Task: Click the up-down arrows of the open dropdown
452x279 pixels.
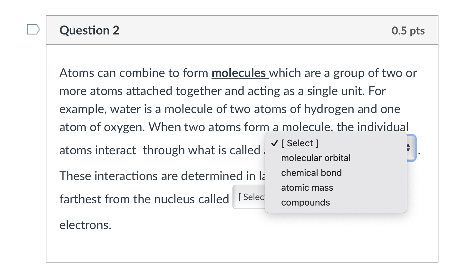Action: click(408, 148)
